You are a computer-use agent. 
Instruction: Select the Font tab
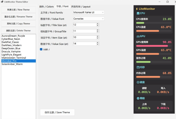pos(62,6)
